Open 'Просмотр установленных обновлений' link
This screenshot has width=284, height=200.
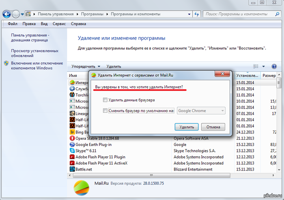34,53
